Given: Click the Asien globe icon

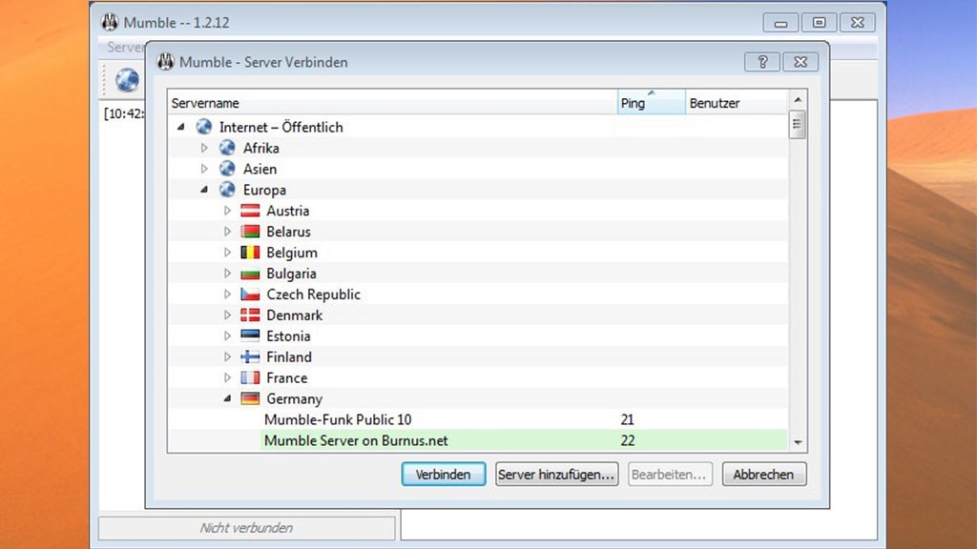Looking at the screenshot, I should coord(227,169).
